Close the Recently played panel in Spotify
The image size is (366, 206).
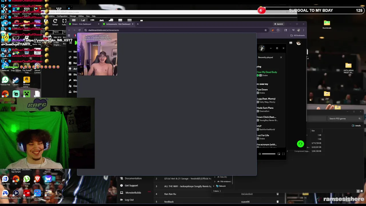[281, 57]
